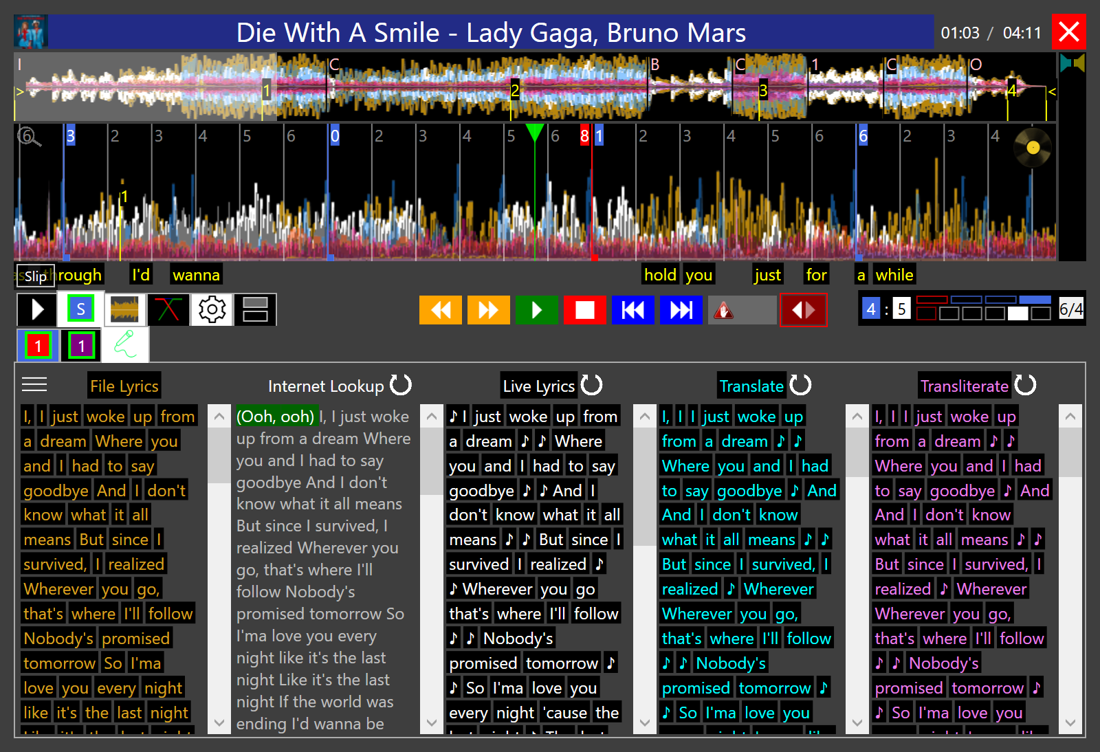Switch to File Lyrics tab

(124, 386)
